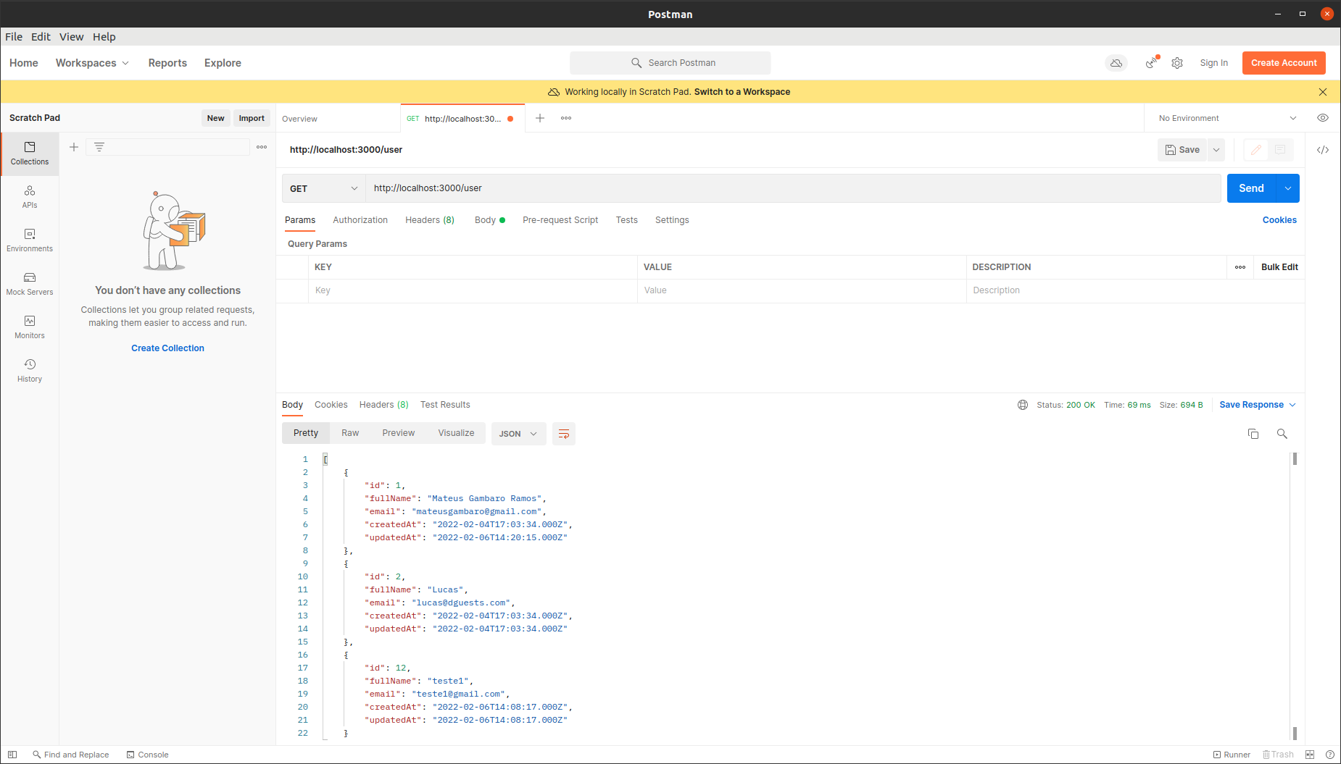Viewport: 1341px width, 764px height.
Task: Click the request URL input field
Action: tap(793, 188)
